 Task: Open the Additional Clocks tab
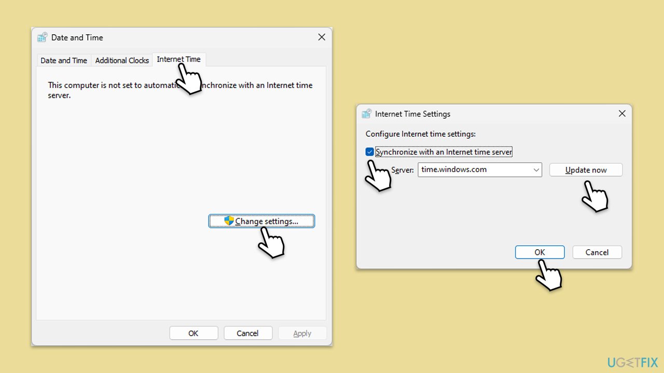click(x=122, y=61)
